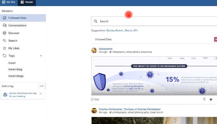Click Charles Christopher lion avatar

coord(94,111)
